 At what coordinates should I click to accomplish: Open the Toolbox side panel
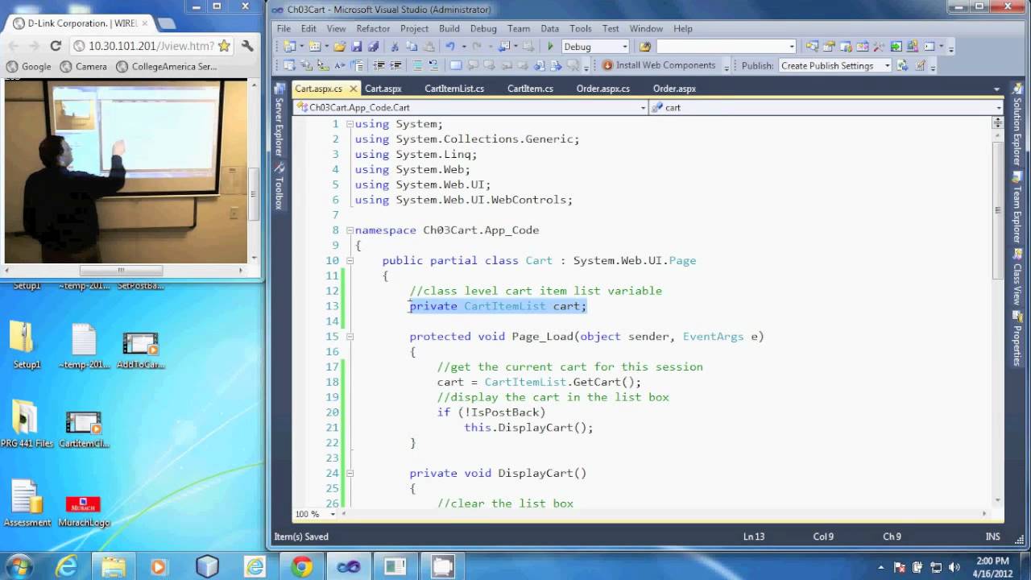279,187
